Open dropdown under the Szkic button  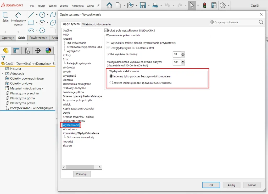point(5,32)
